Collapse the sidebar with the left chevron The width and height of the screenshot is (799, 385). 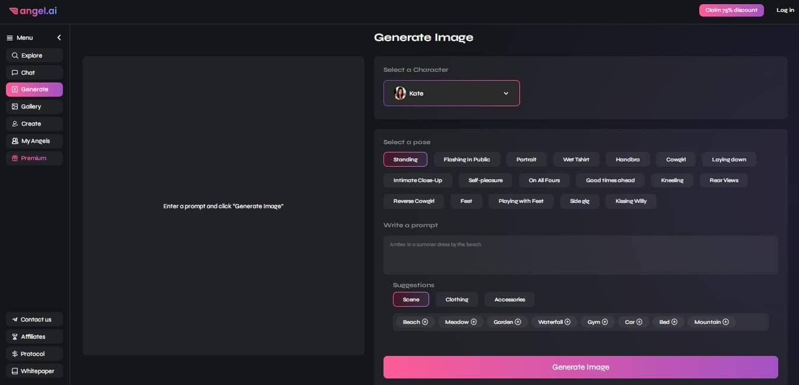pyautogui.click(x=59, y=38)
